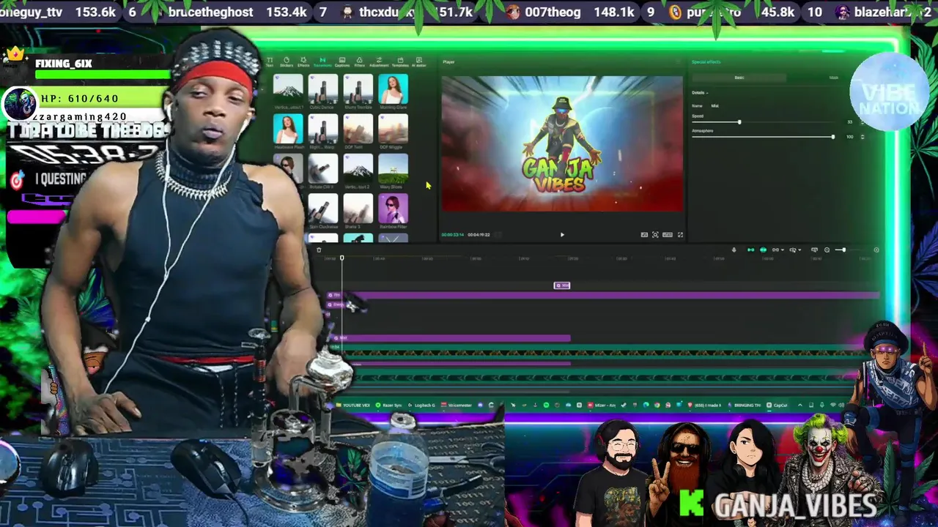
Task: Open the Stickers panel
Action: point(287,61)
